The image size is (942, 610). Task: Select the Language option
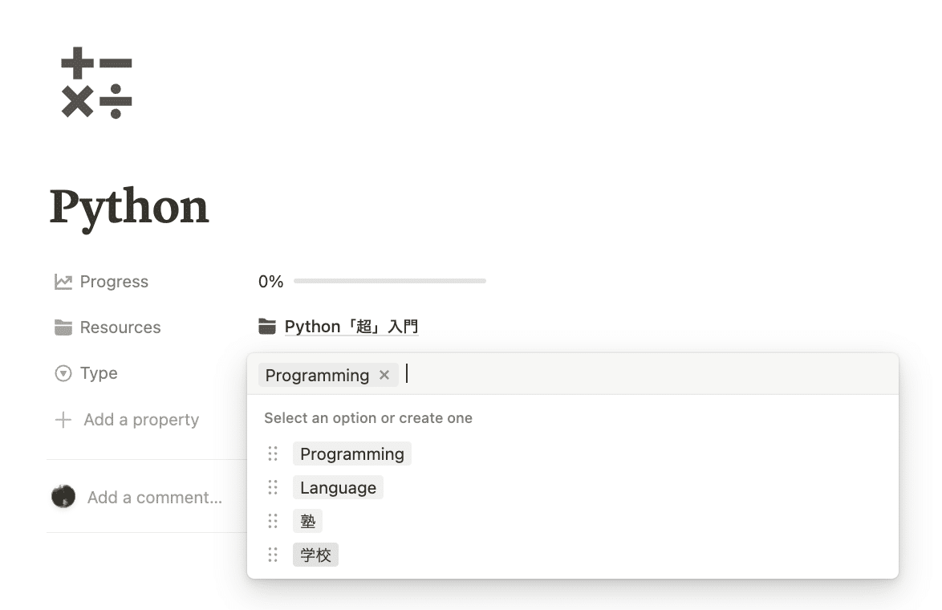[x=339, y=487]
